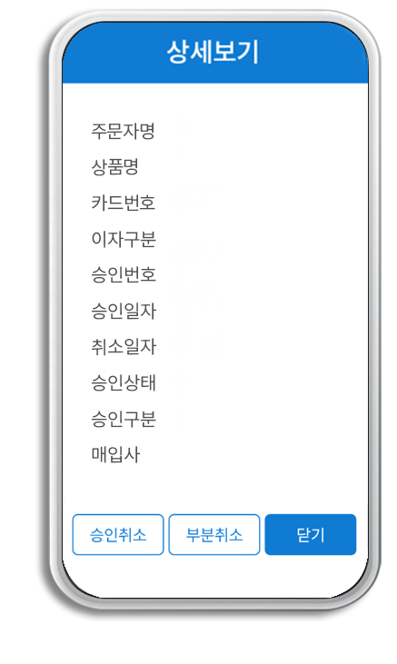Select the 승인번호 label
397x664 pixels.
[x=124, y=275]
